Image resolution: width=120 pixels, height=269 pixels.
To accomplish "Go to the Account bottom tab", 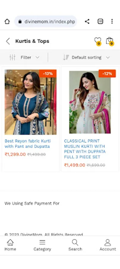I will (x=108, y=245).
